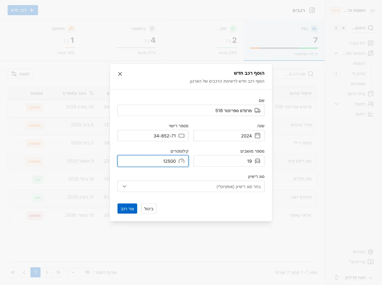
Task: Click the truck icon in the שם field
Action: [x=258, y=111]
